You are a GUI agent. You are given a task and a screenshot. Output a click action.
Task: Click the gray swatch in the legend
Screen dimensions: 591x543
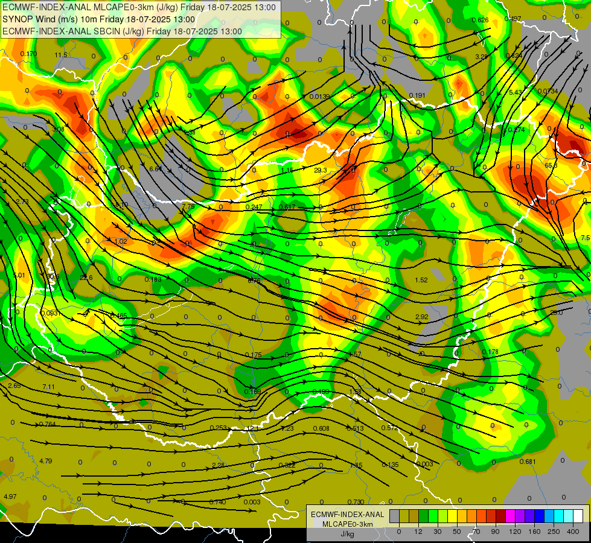(x=394, y=516)
